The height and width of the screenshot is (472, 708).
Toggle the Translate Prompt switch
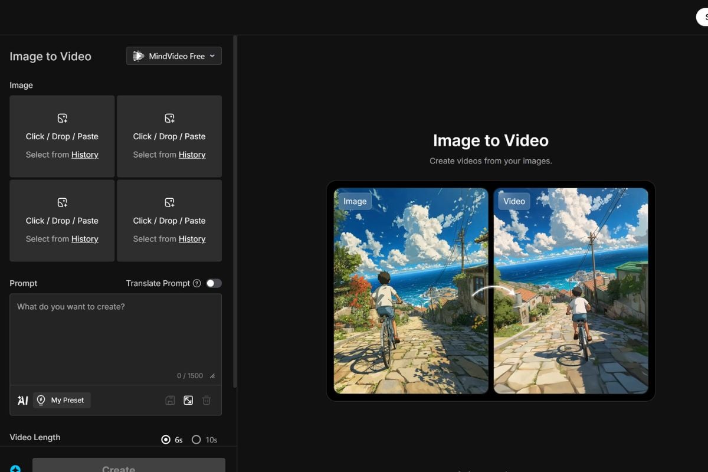tap(214, 283)
